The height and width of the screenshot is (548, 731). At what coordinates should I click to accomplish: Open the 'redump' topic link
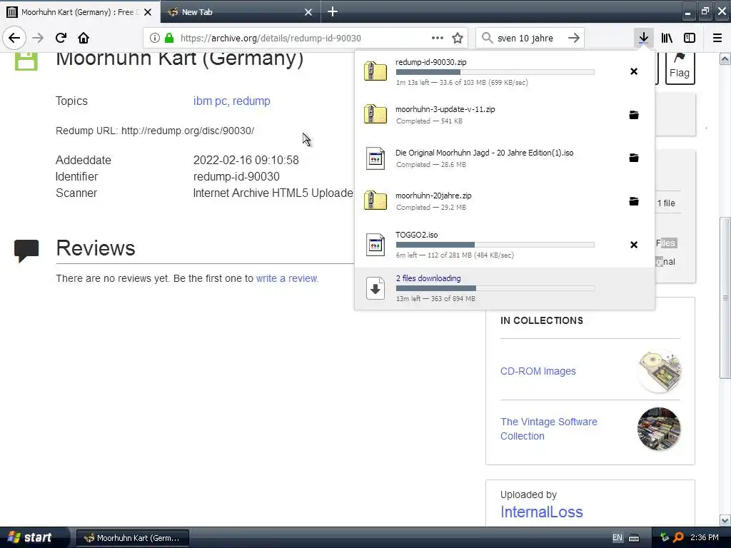coord(251,101)
